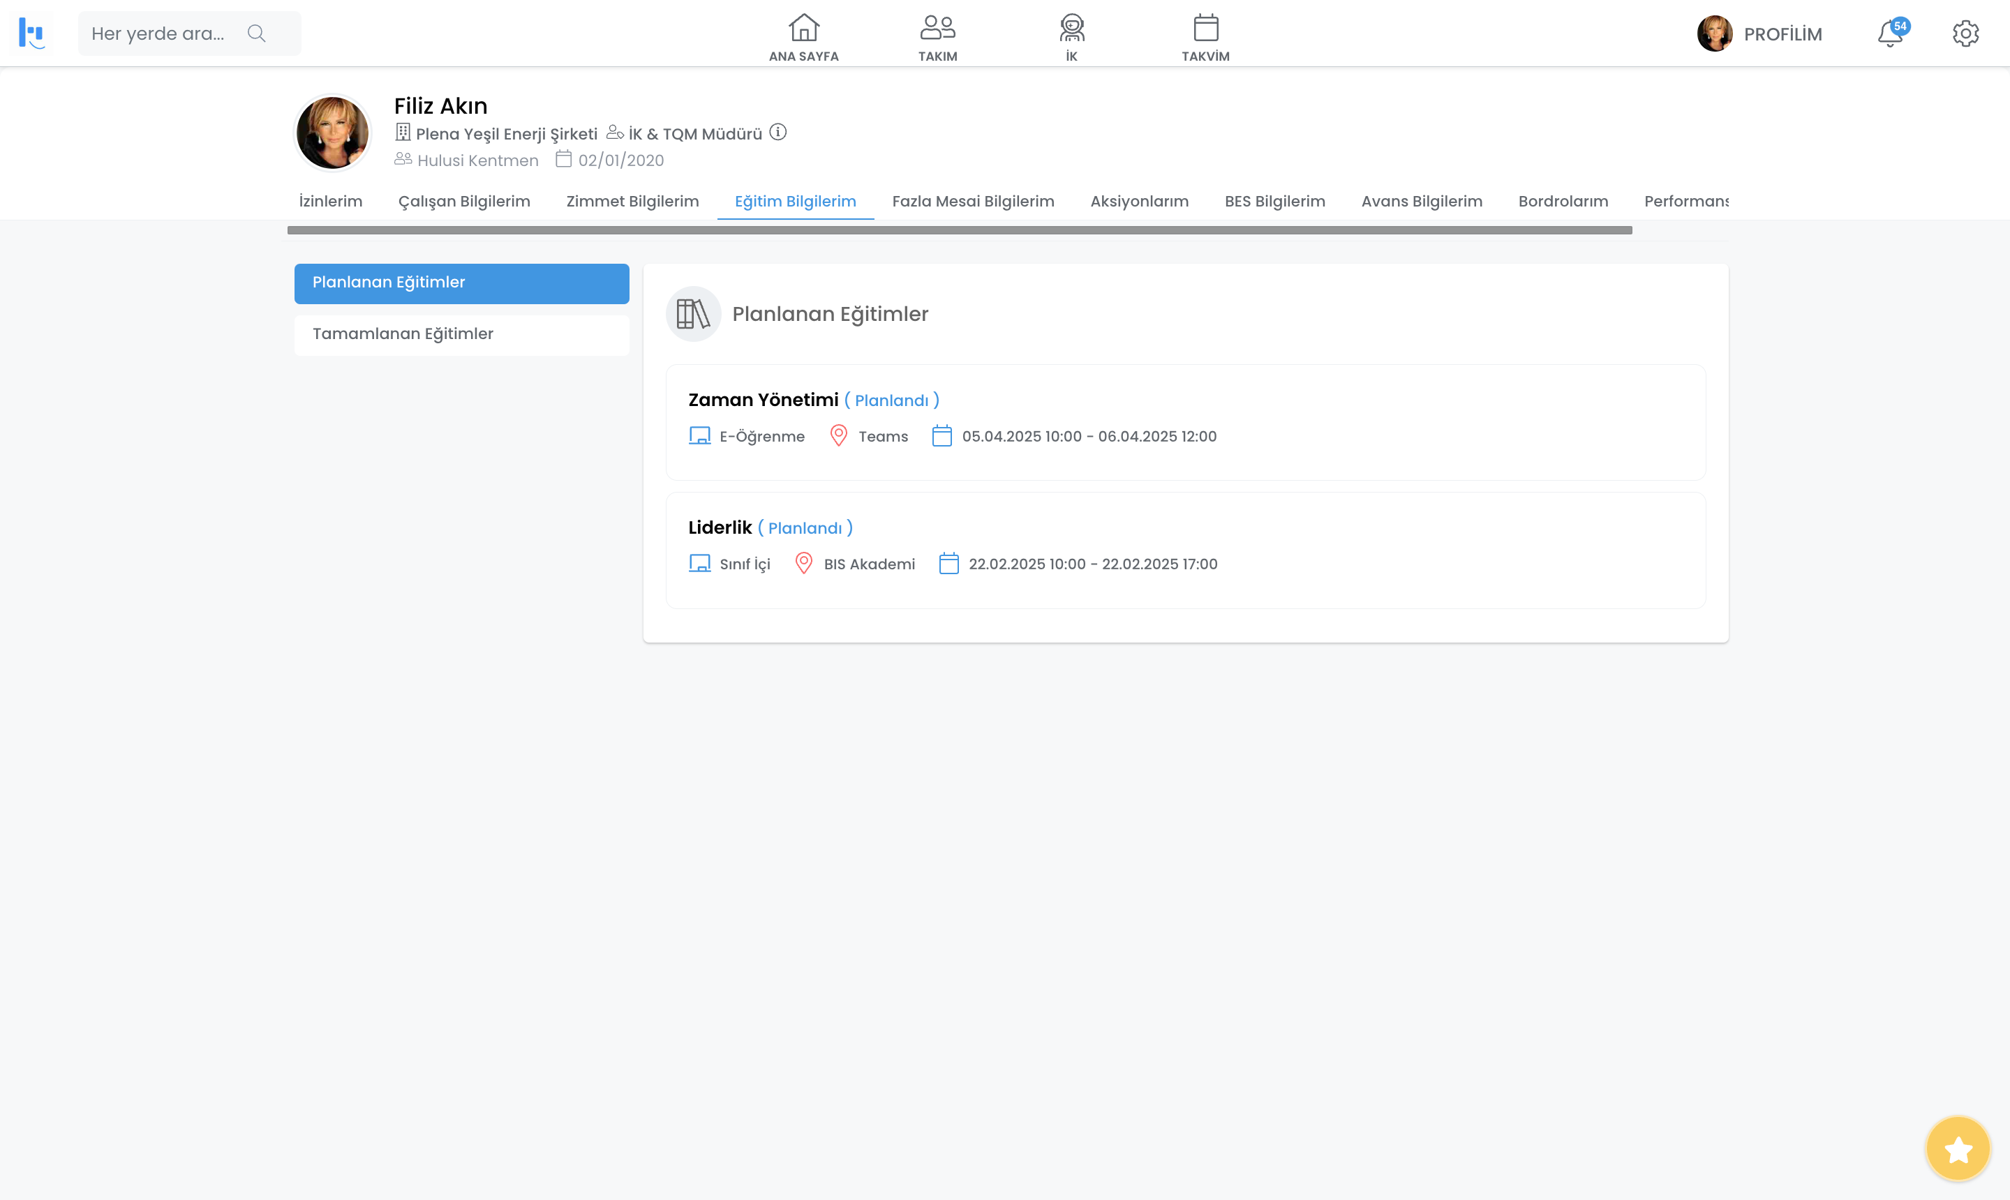Click the 'Her yerde ara' search field
Screen dimensions: 2010x1200
click(158, 34)
